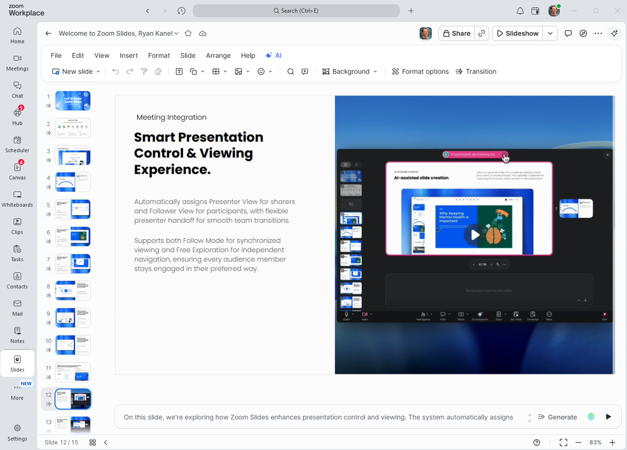Expand the Slideshow options arrow
This screenshot has width=627, height=450.
[x=550, y=33]
